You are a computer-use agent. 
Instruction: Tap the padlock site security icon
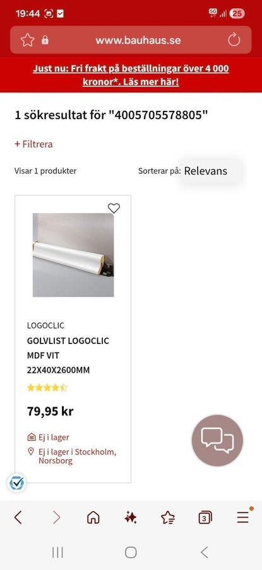(45, 40)
